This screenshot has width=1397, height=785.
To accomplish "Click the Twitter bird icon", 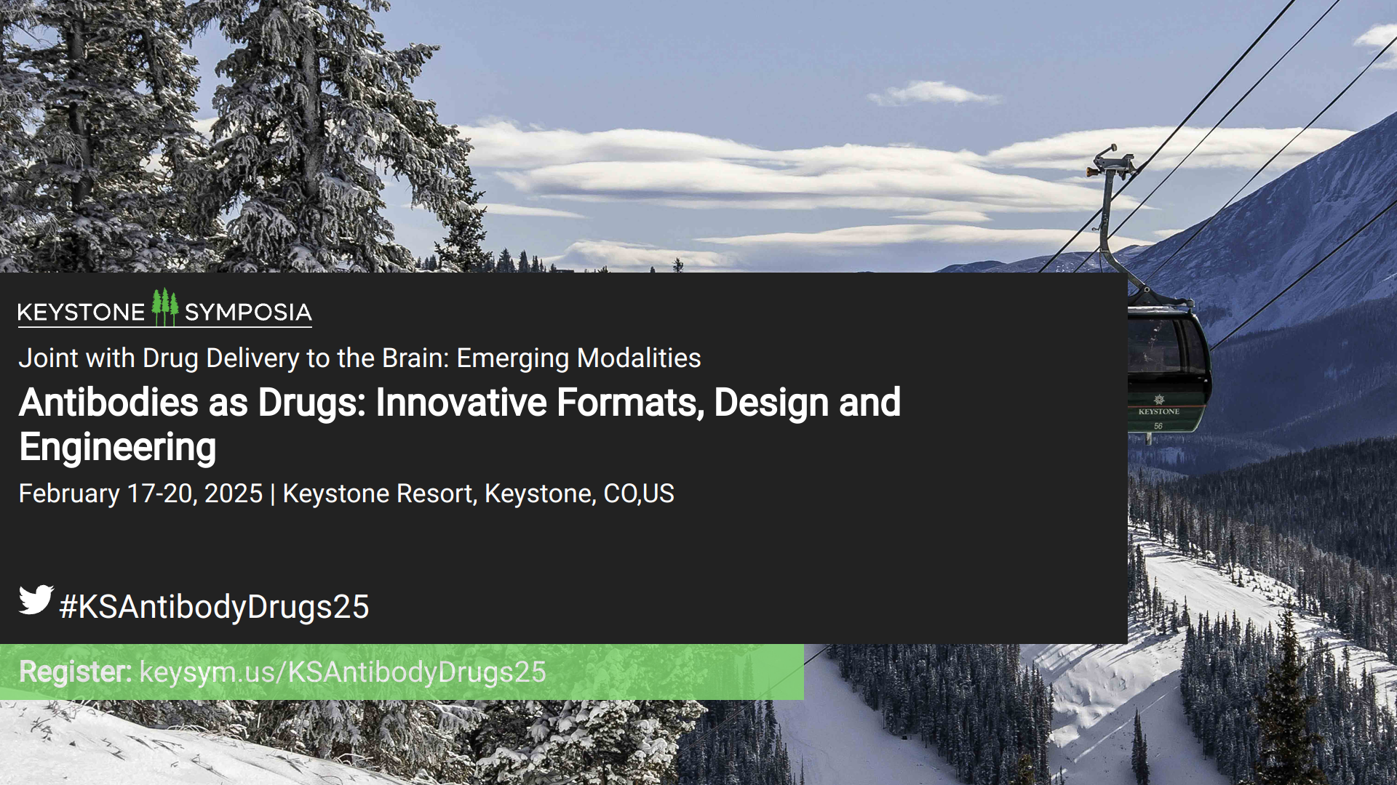I will 36,600.
